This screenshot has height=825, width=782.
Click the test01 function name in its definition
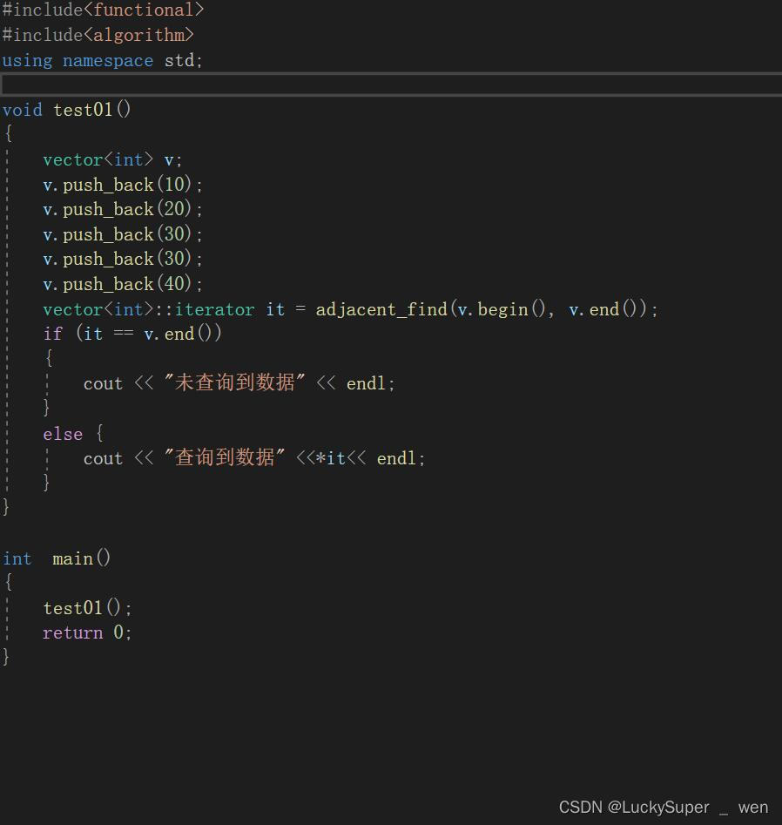coord(83,109)
